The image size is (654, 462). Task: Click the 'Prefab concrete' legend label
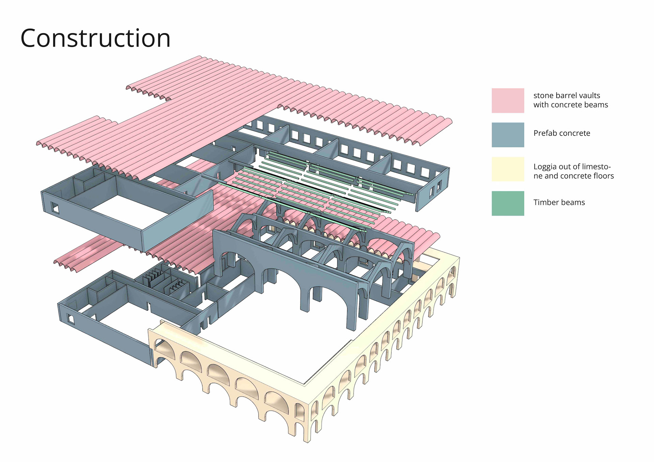point(561,133)
